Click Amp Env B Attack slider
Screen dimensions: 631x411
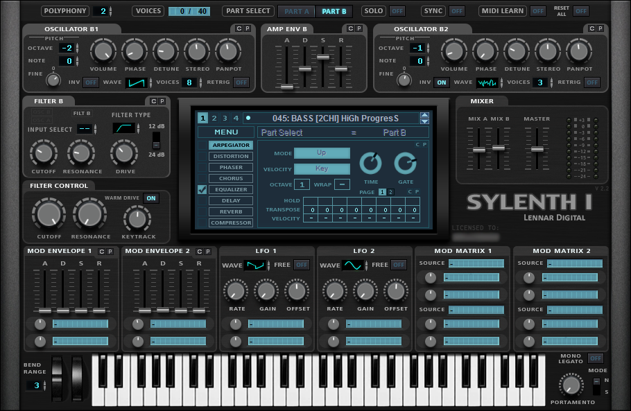[x=287, y=87]
